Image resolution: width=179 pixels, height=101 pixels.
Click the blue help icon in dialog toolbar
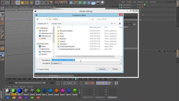click(x=120, y=24)
